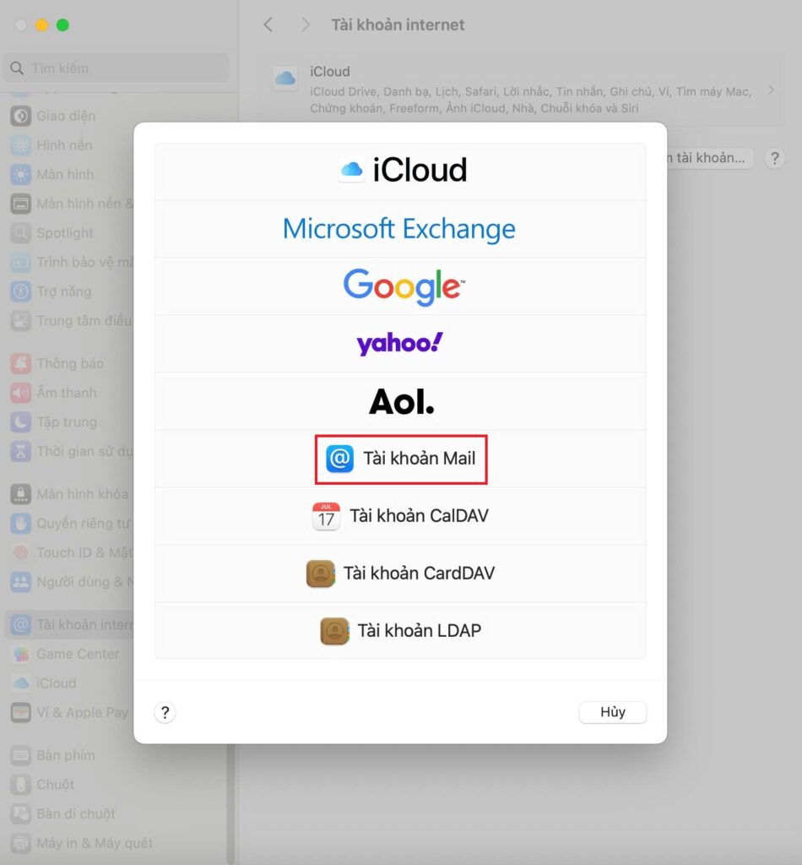802x865 pixels.
Task: Click the iCloud cloud logo in dialog
Action: [x=352, y=169]
